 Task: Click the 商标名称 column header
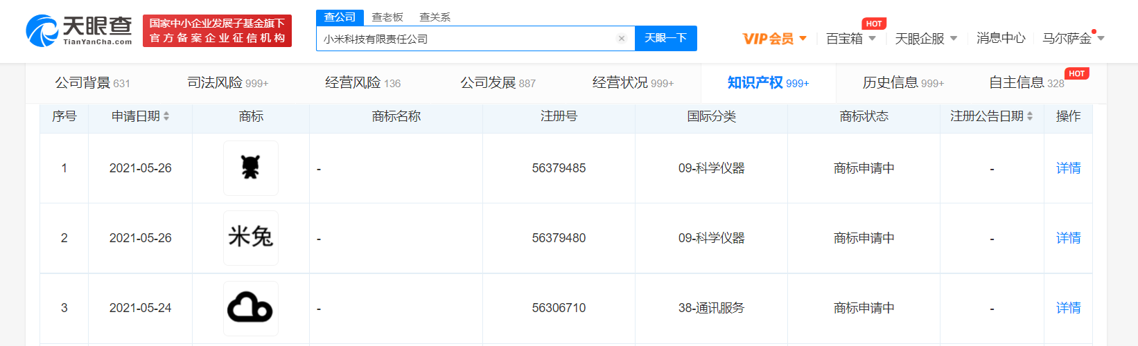coord(396,116)
